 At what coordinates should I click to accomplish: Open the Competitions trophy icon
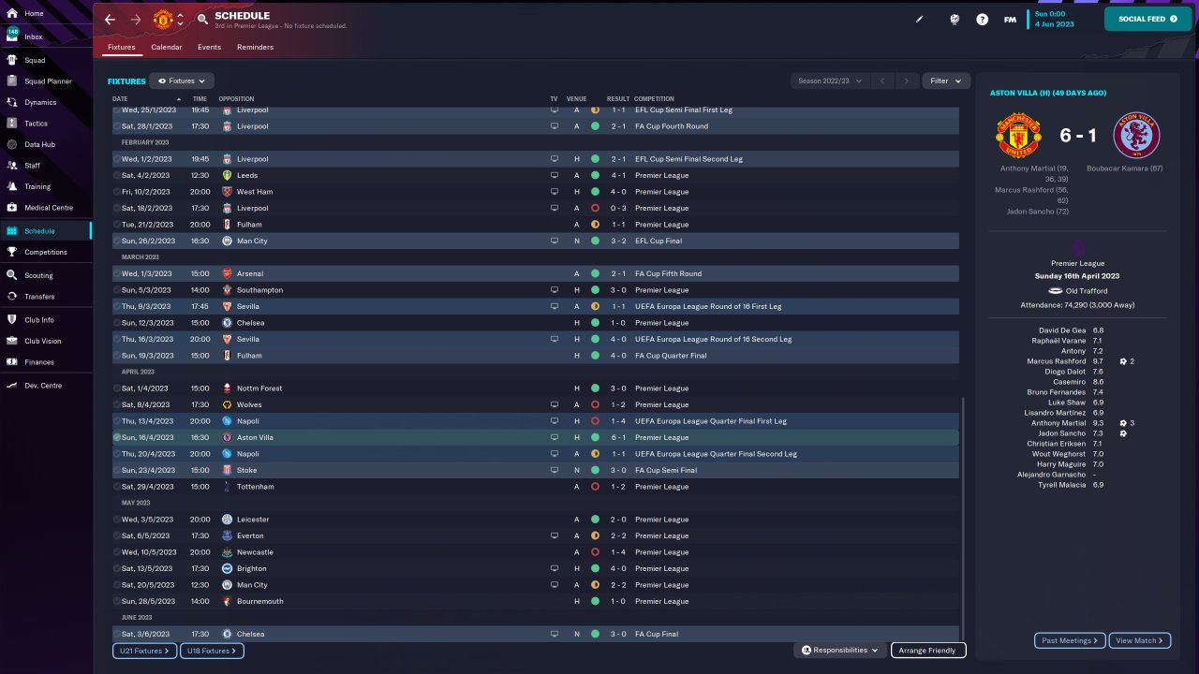(12, 252)
